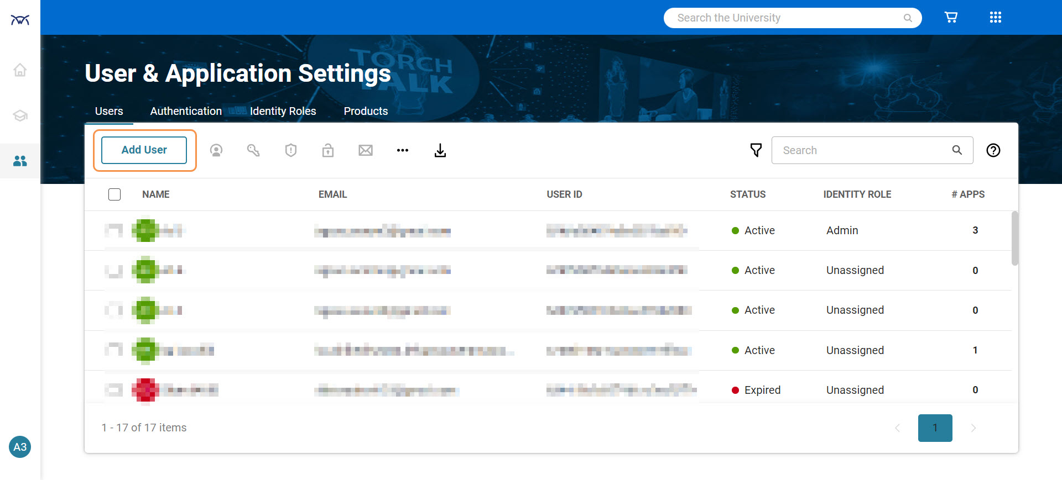Switch to the Authentication tab
Viewport: 1062px width, 480px height.
click(x=186, y=111)
